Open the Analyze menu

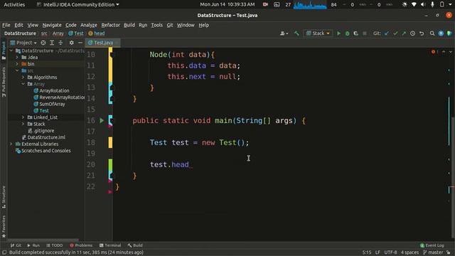[x=89, y=25]
